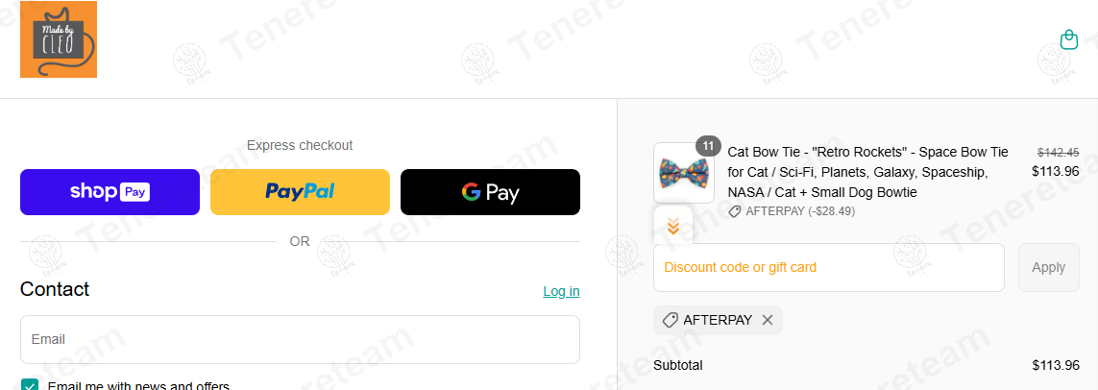Open the shopping bag cart icon

tap(1068, 39)
